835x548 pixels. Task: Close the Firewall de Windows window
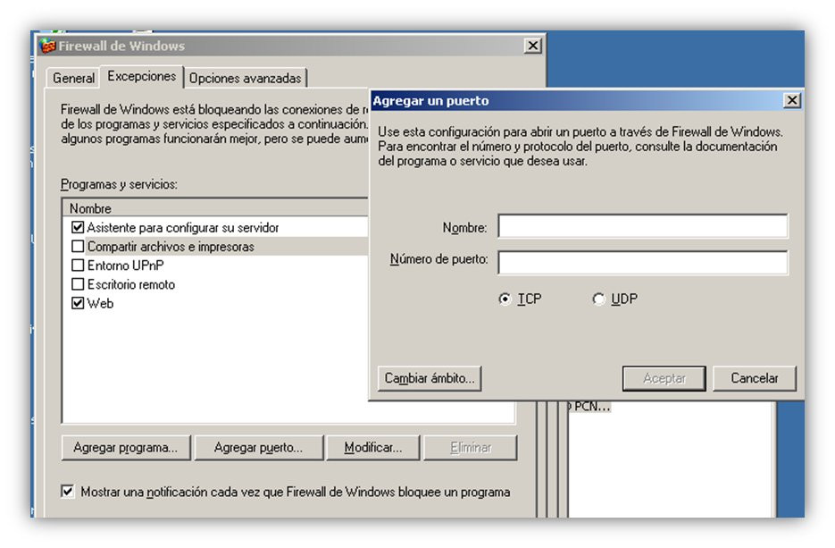pos(532,46)
